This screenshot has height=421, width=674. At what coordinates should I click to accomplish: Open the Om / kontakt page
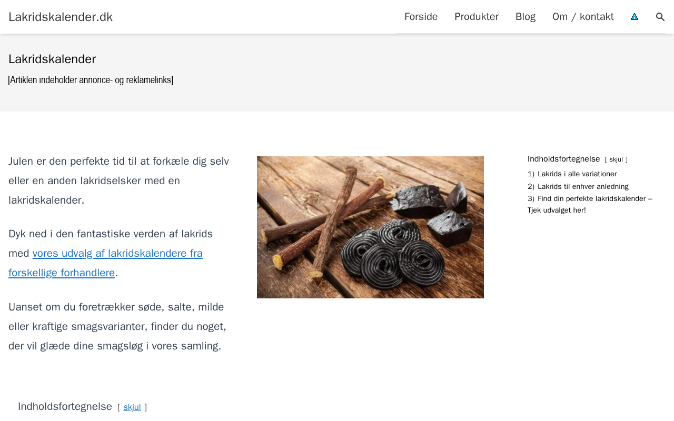coord(583,17)
